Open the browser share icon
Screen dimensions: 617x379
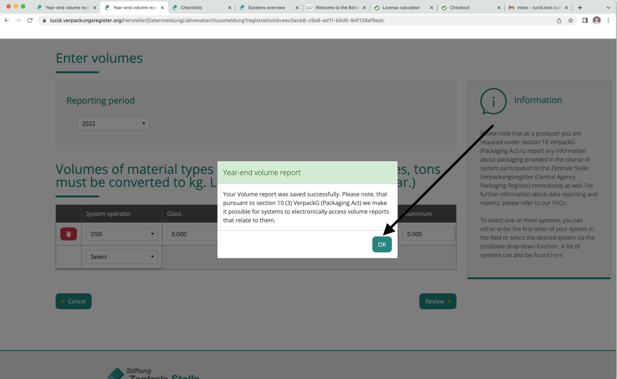coord(559,21)
